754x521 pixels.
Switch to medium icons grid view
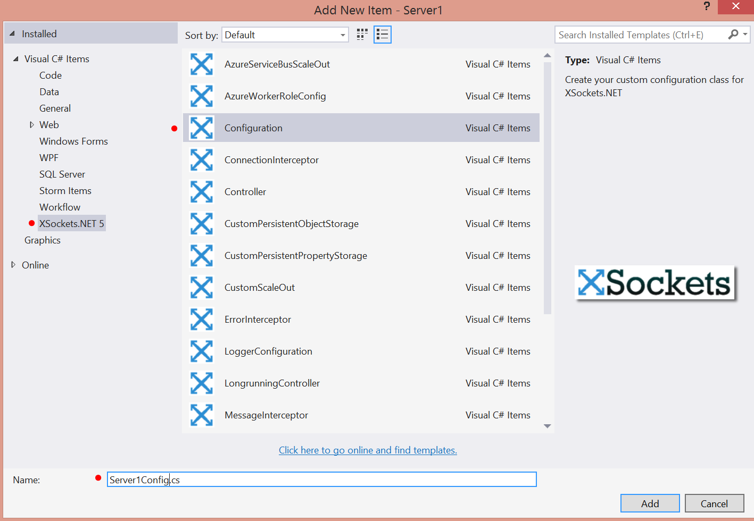click(362, 35)
